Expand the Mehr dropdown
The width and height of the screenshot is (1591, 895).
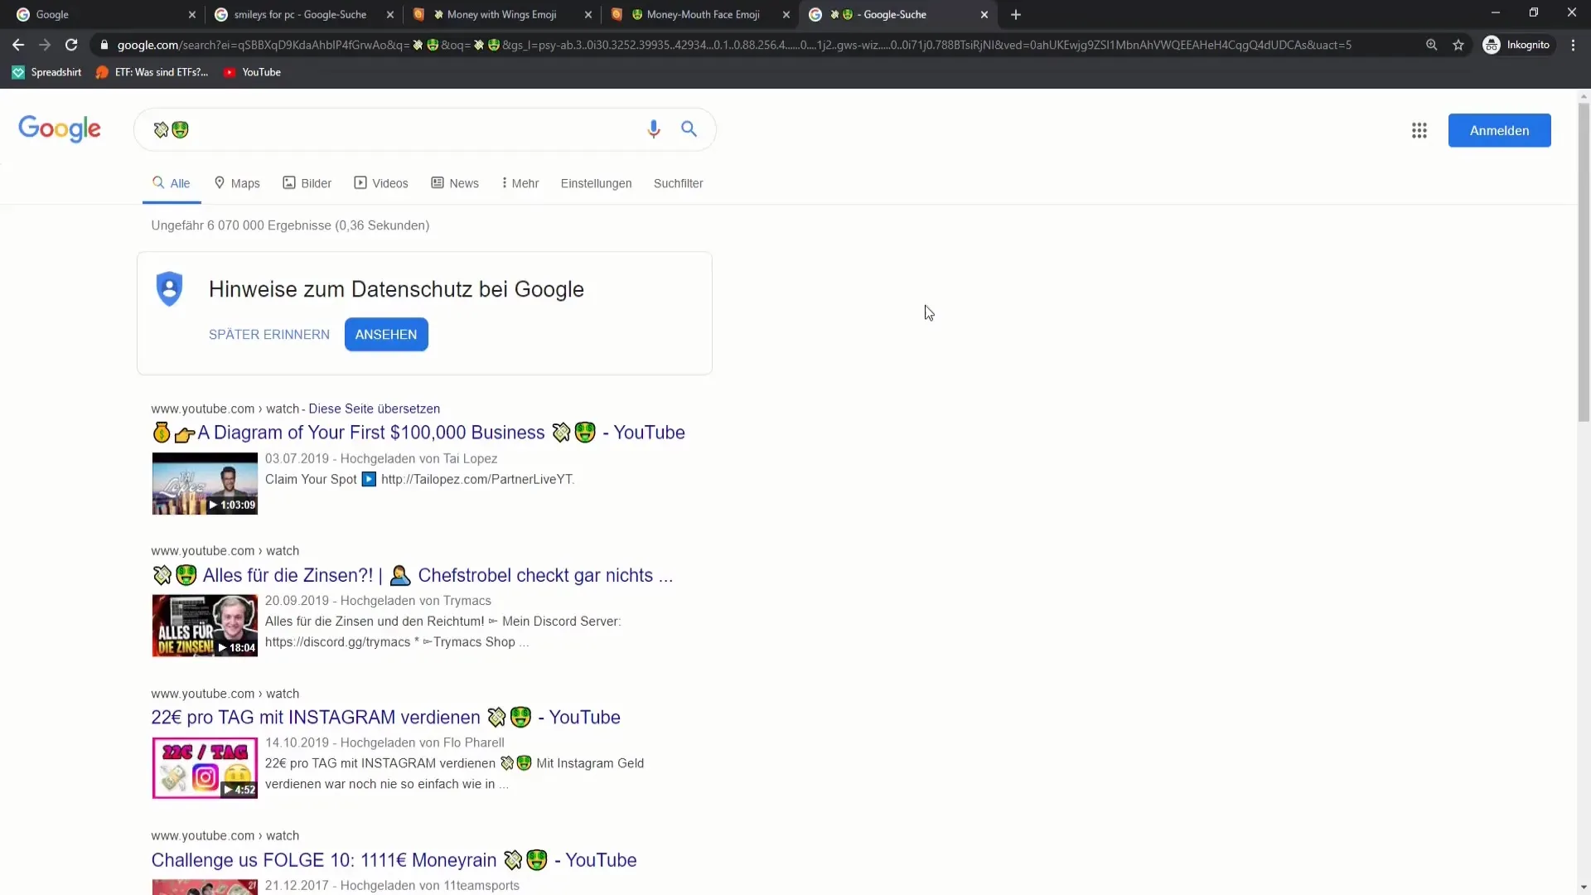click(x=520, y=183)
